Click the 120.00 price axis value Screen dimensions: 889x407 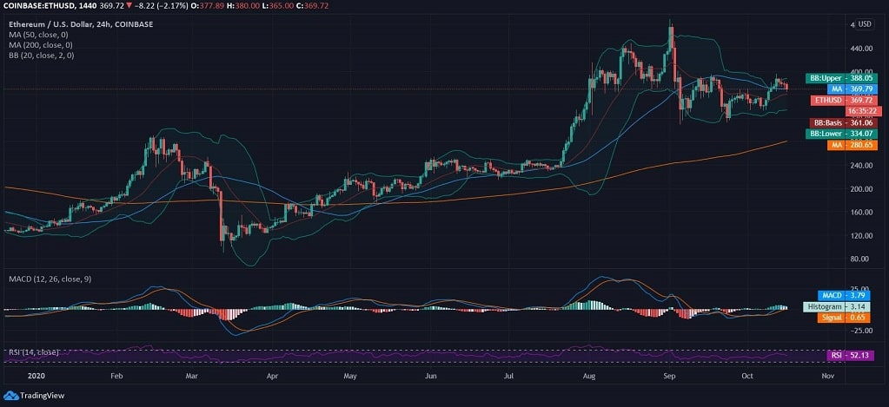[x=860, y=235]
